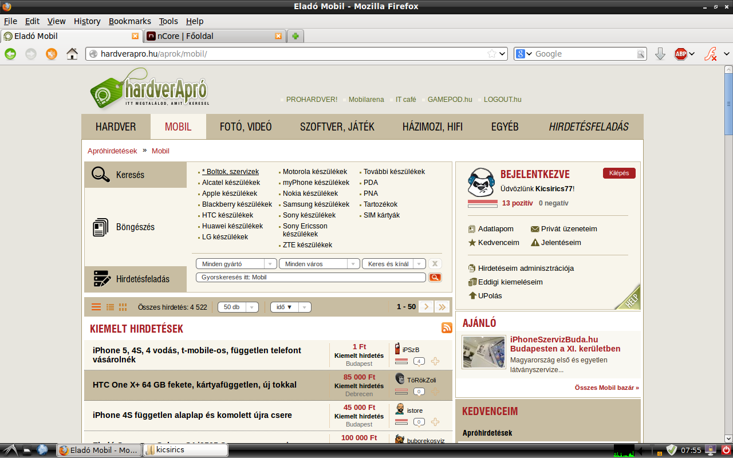Open search engine selector dropdown
The image size is (733, 458).
tap(523, 54)
